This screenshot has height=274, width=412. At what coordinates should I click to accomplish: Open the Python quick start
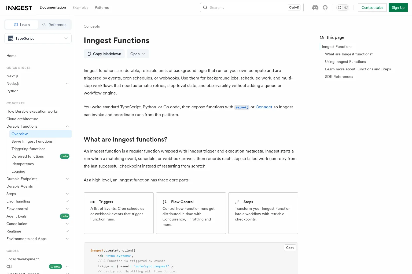pos(12,91)
